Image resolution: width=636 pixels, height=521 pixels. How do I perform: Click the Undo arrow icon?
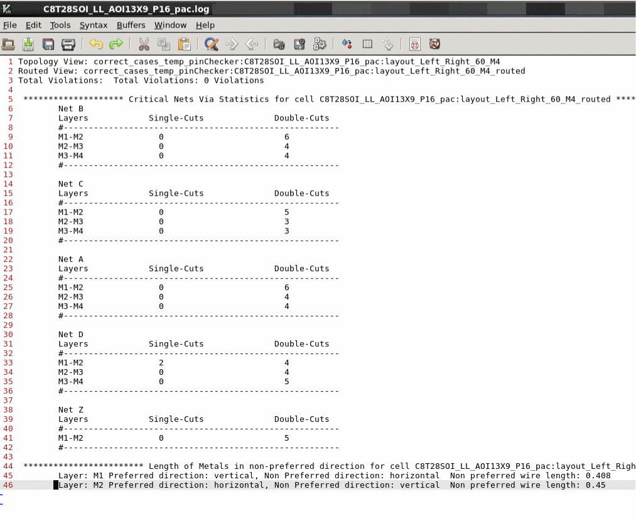click(96, 44)
